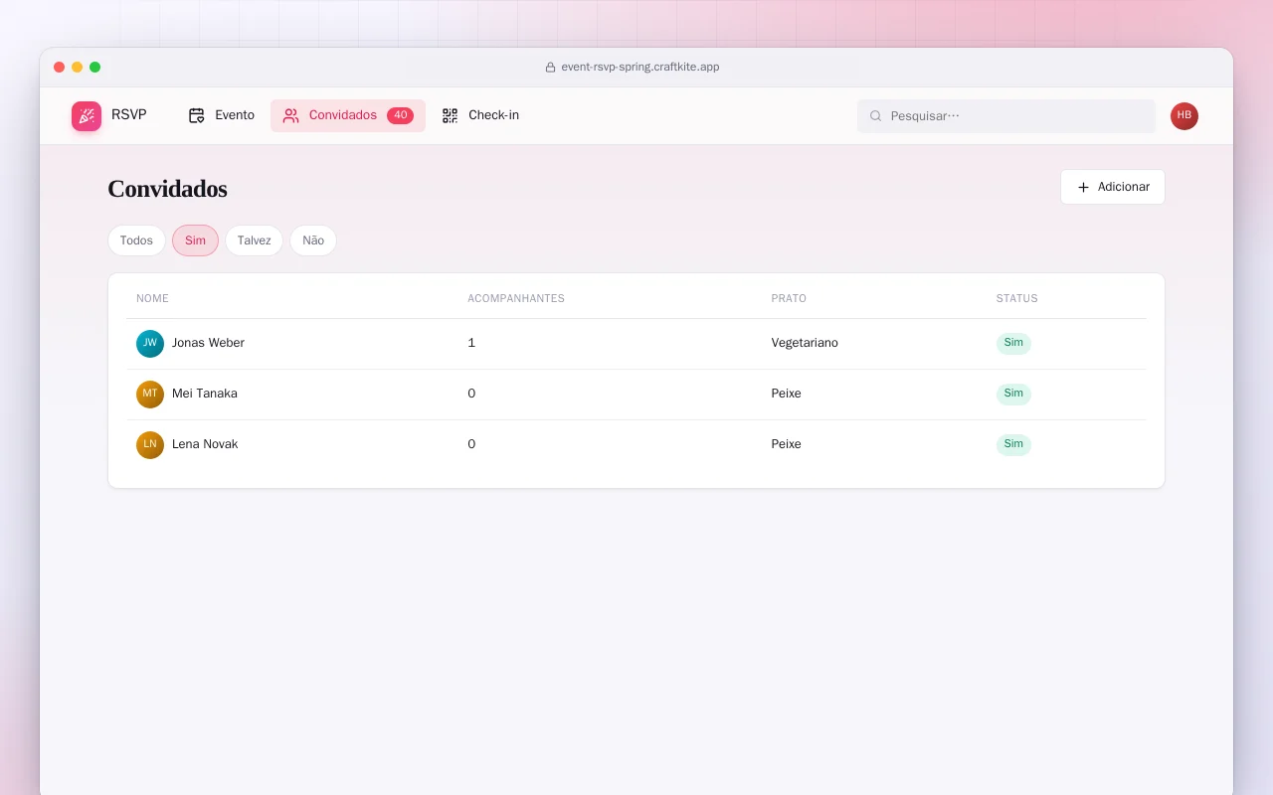Click the Nome column header

(152, 298)
